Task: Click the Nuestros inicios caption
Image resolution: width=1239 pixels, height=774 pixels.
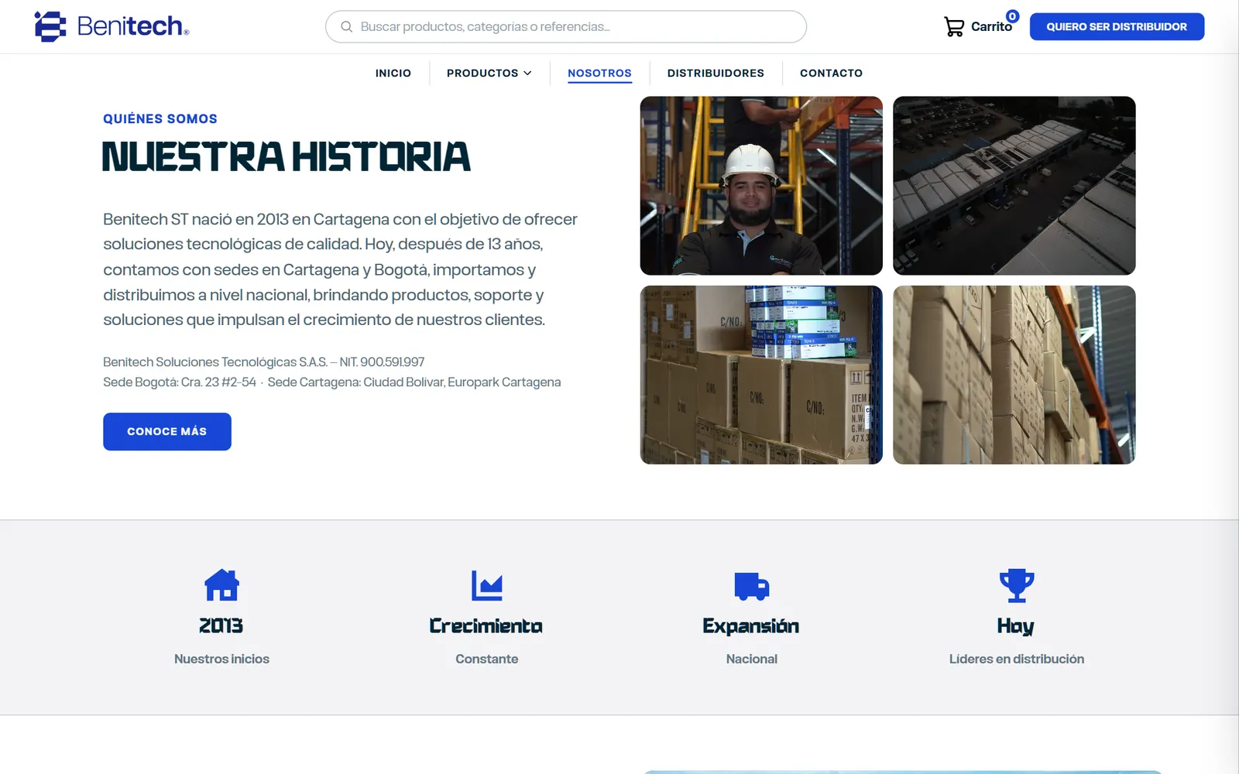Action: (x=221, y=659)
